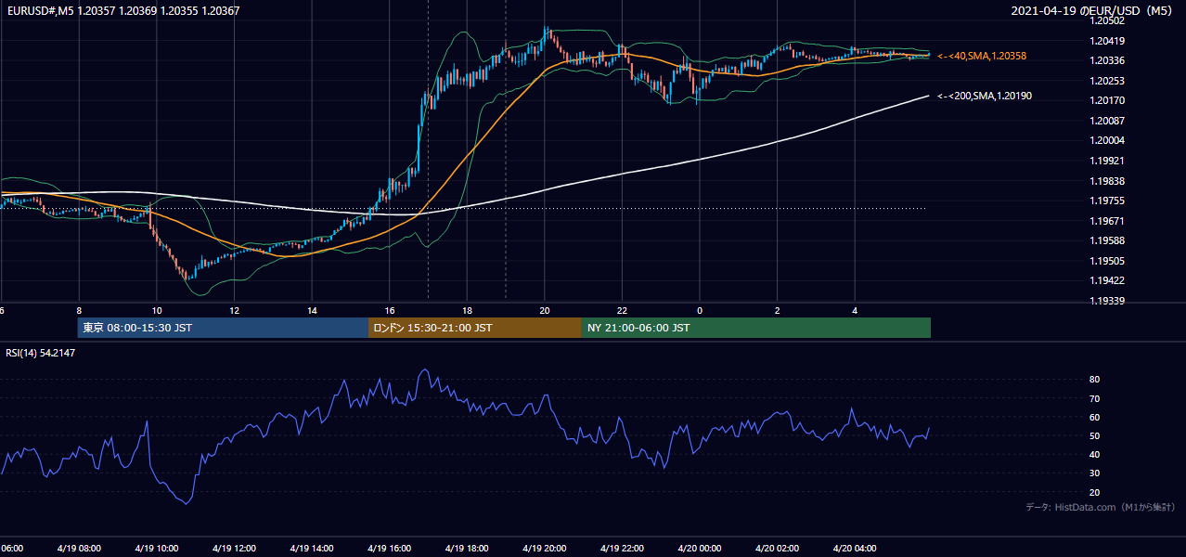Click the hour label 10 under the price chart

click(x=157, y=311)
